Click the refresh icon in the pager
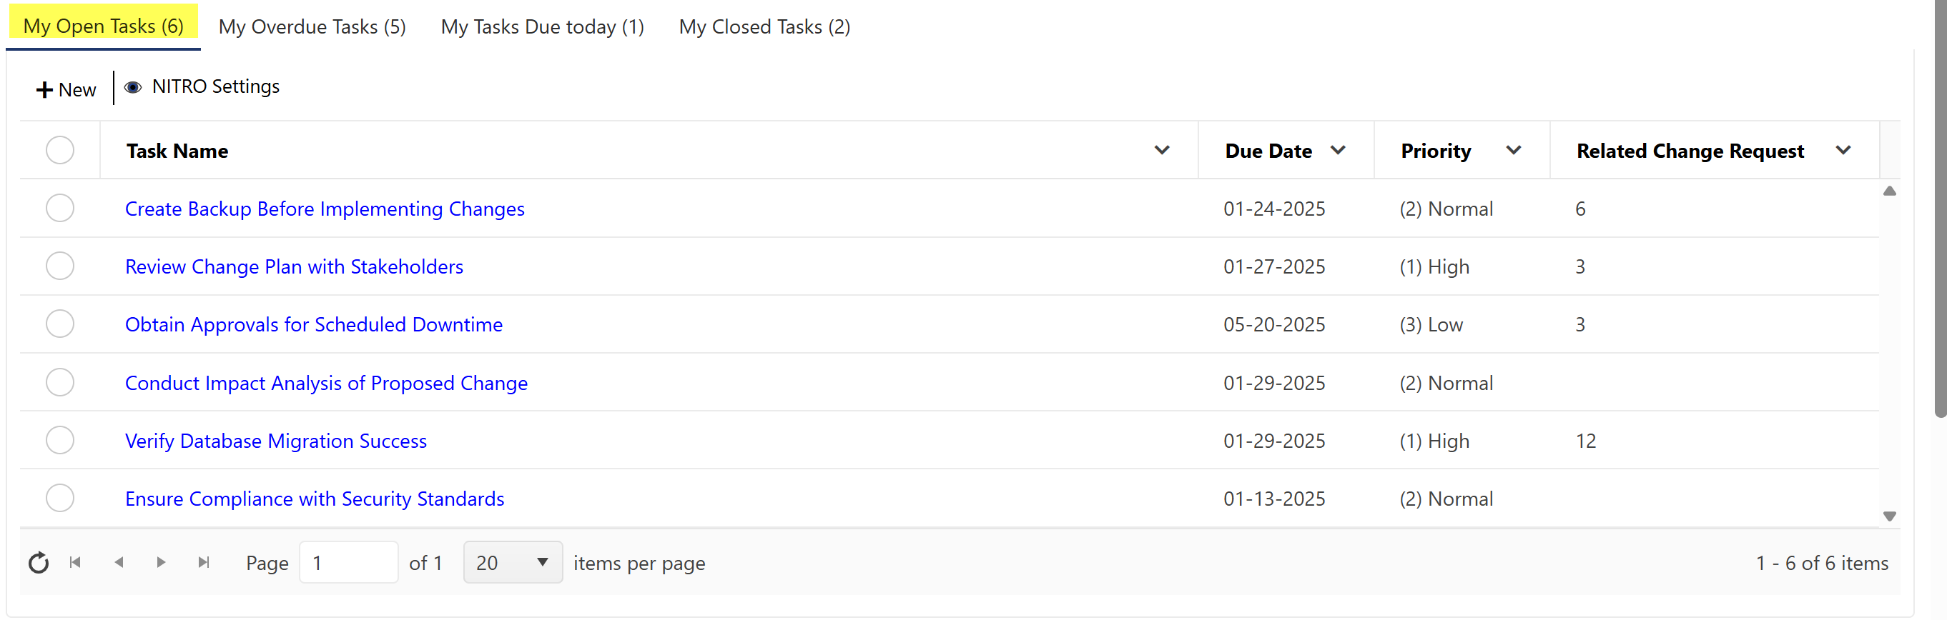 39,563
